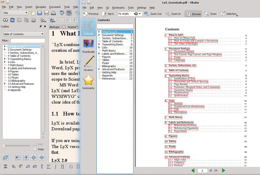Open Okular Thumbnails side panel

pyautogui.click(x=88, y=46)
